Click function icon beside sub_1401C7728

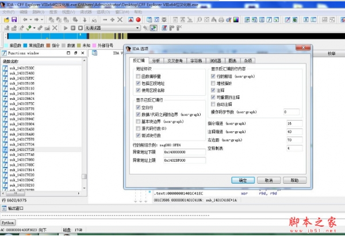point(4,149)
